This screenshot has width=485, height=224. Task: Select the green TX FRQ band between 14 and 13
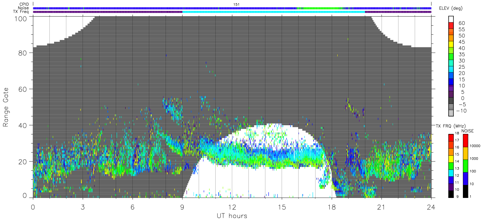[x=451, y=166]
